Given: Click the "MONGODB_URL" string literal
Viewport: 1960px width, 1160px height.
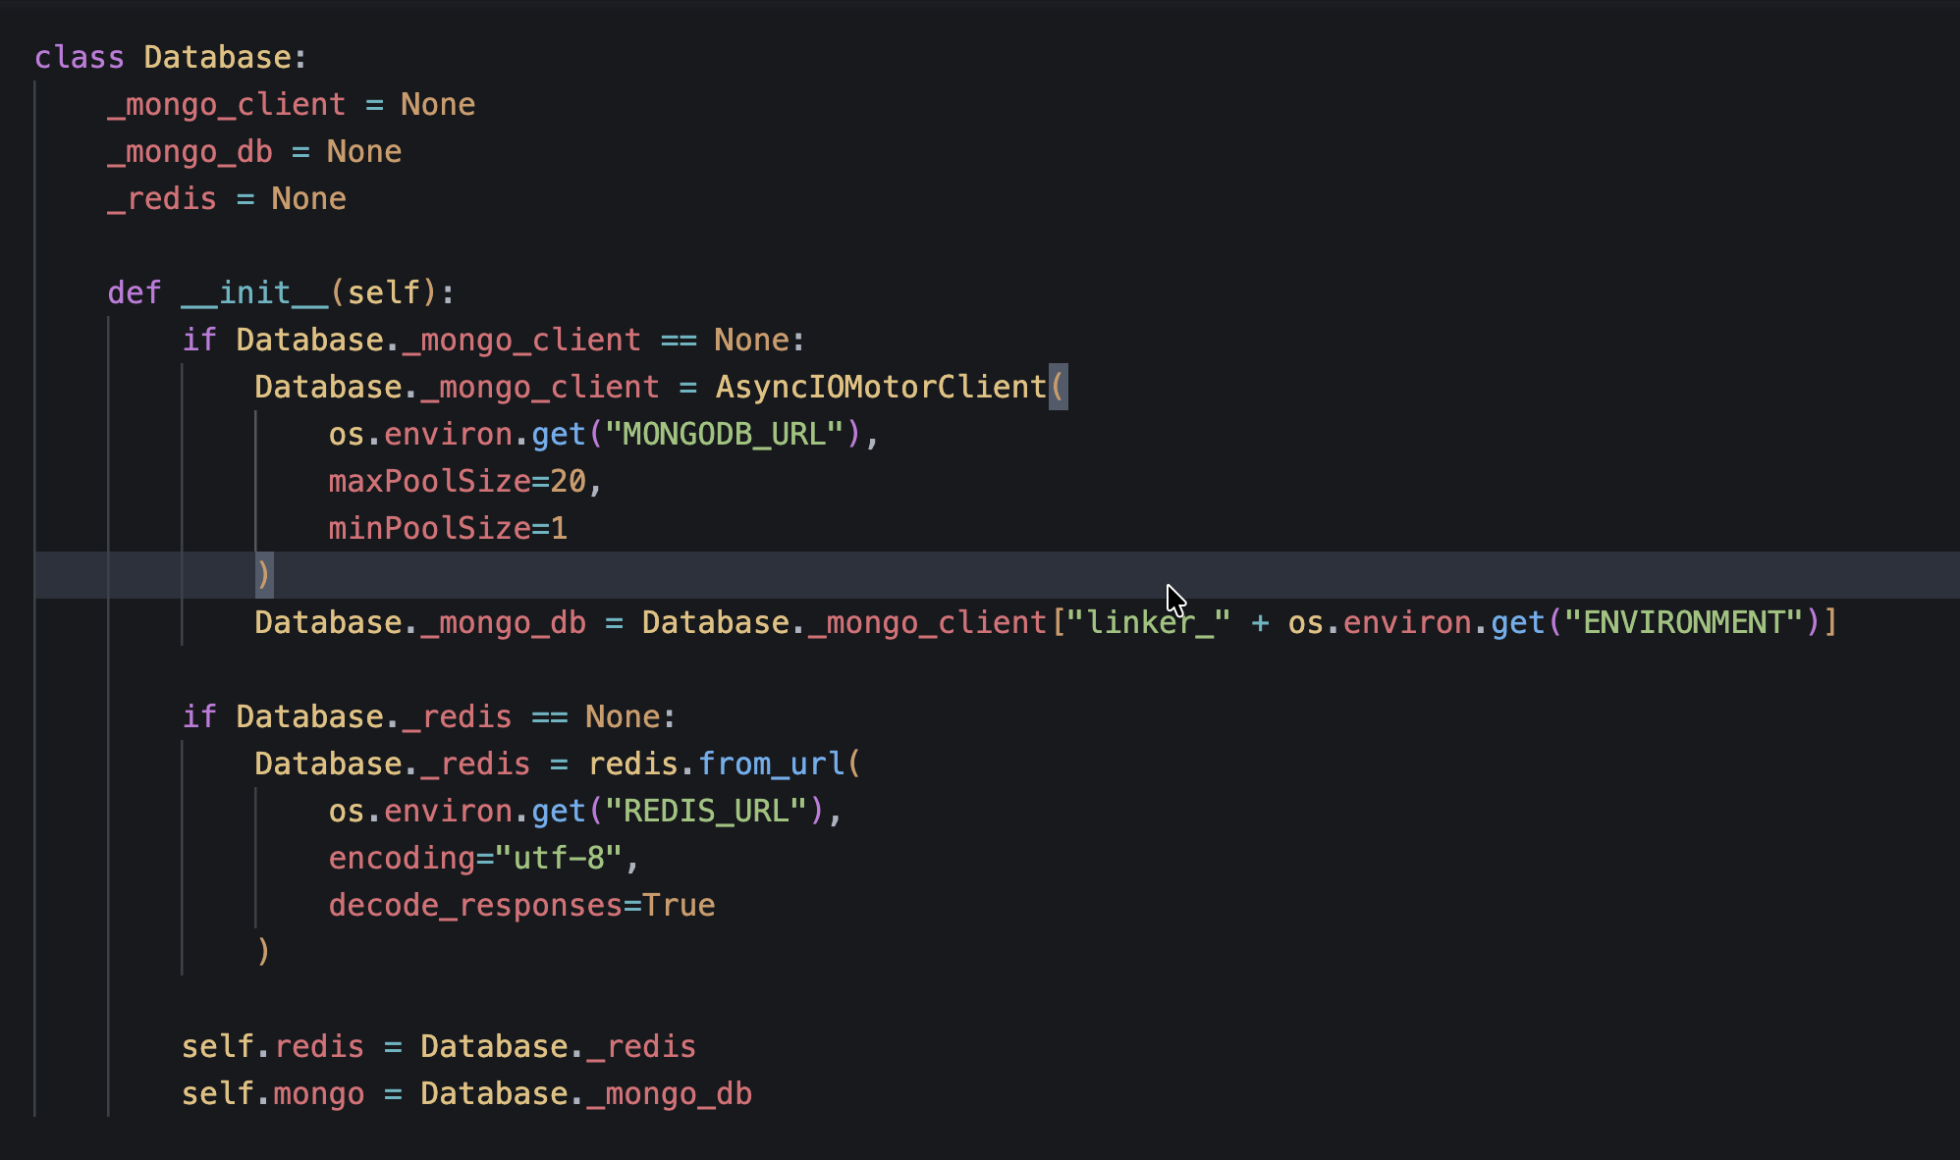Looking at the screenshot, I should coord(724,434).
